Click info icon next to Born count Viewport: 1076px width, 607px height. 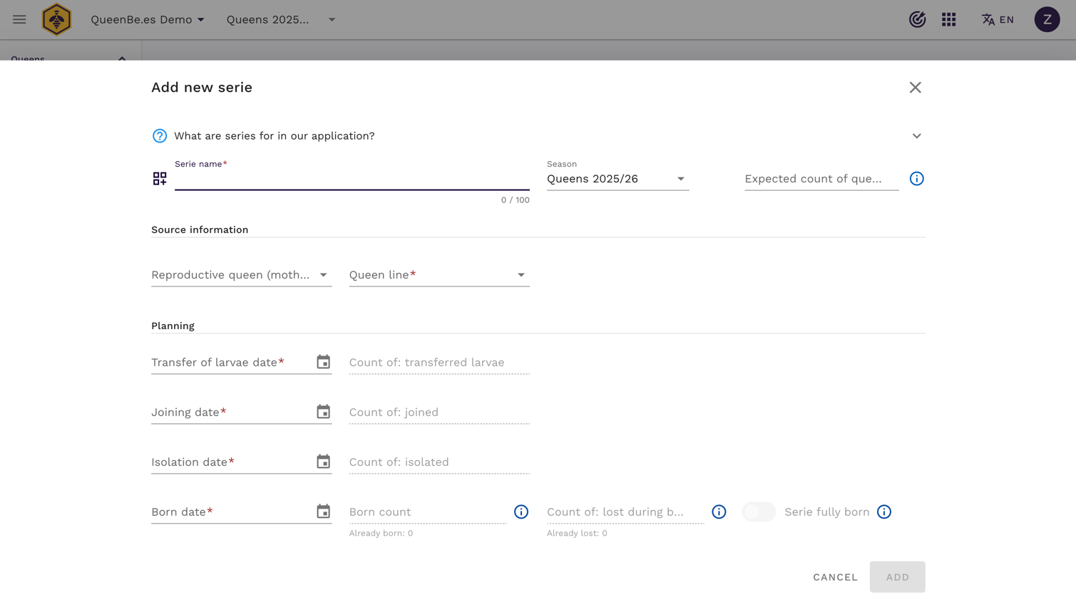click(x=521, y=512)
